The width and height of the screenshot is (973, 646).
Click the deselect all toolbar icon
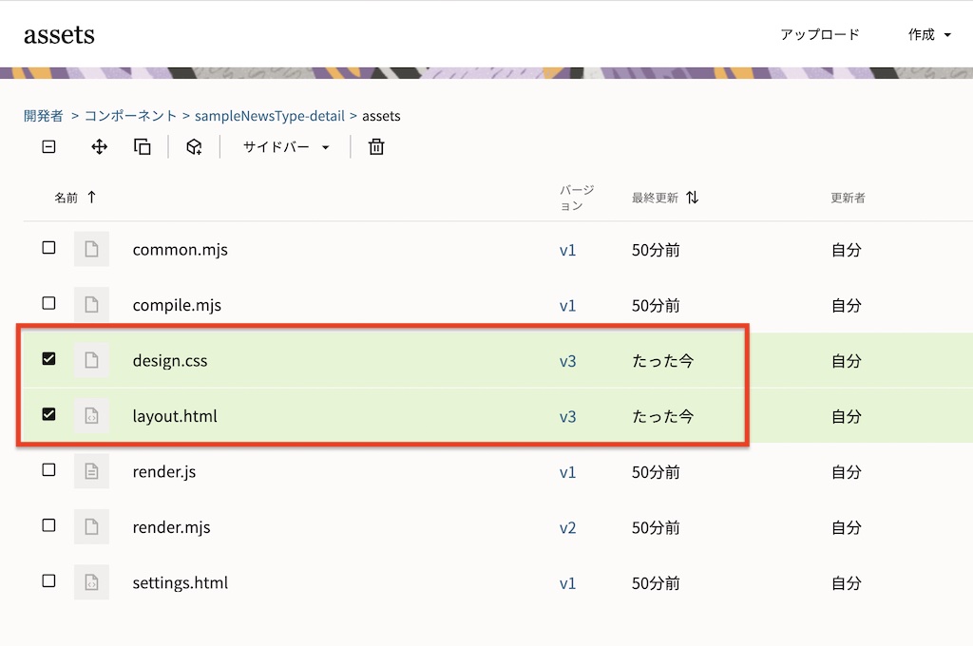coord(49,147)
